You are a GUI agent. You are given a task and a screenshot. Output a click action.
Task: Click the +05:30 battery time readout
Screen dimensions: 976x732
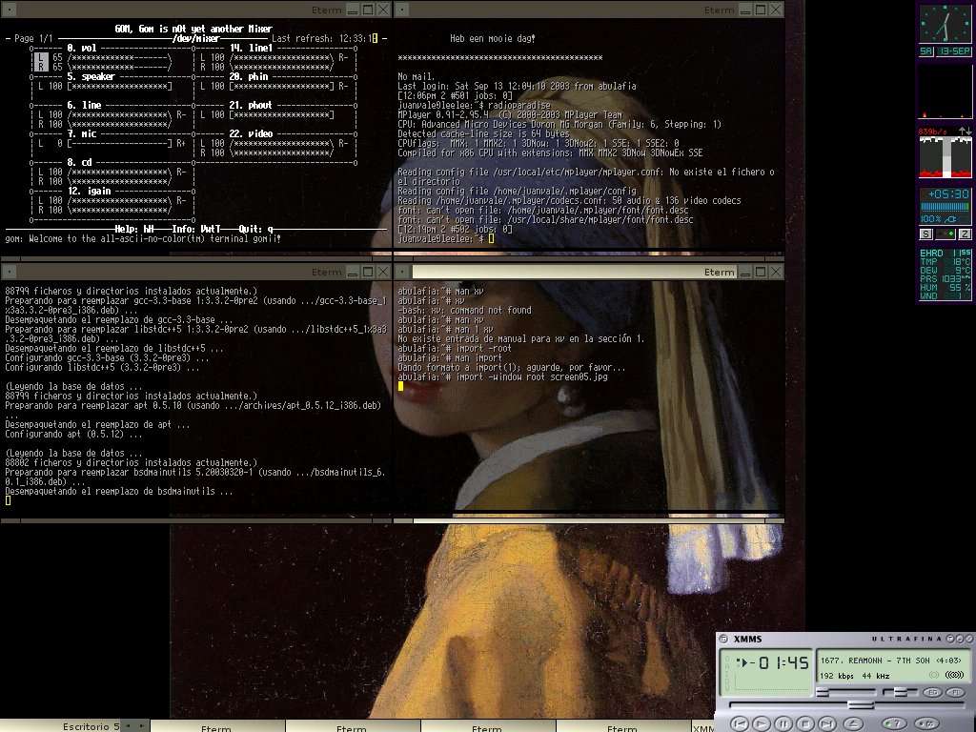coord(948,194)
